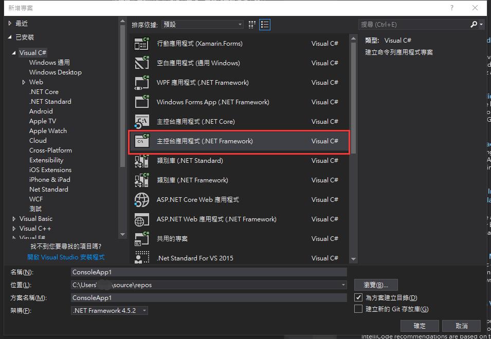Select the Net Standard category
491x339 pixels.
click(49, 190)
